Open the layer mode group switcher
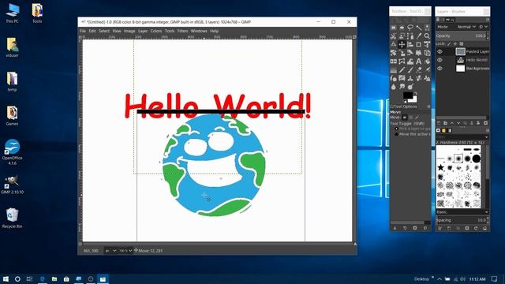This screenshot has height=284, width=505. pyautogui.click(x=484, y=27)
